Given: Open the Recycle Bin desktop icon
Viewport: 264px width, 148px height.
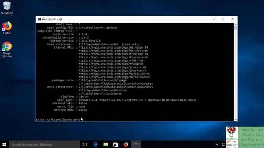Looking at the screenshot, I should coord(7,8).
